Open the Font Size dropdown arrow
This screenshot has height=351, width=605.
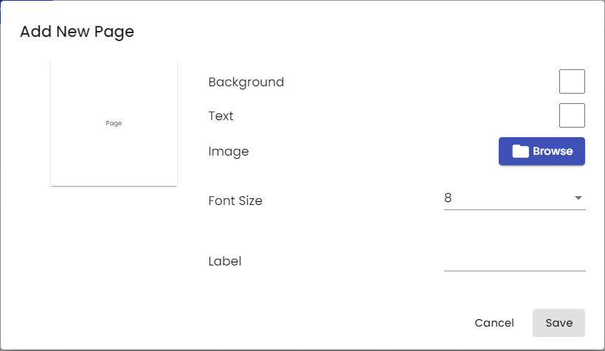[x=578, y=198]
